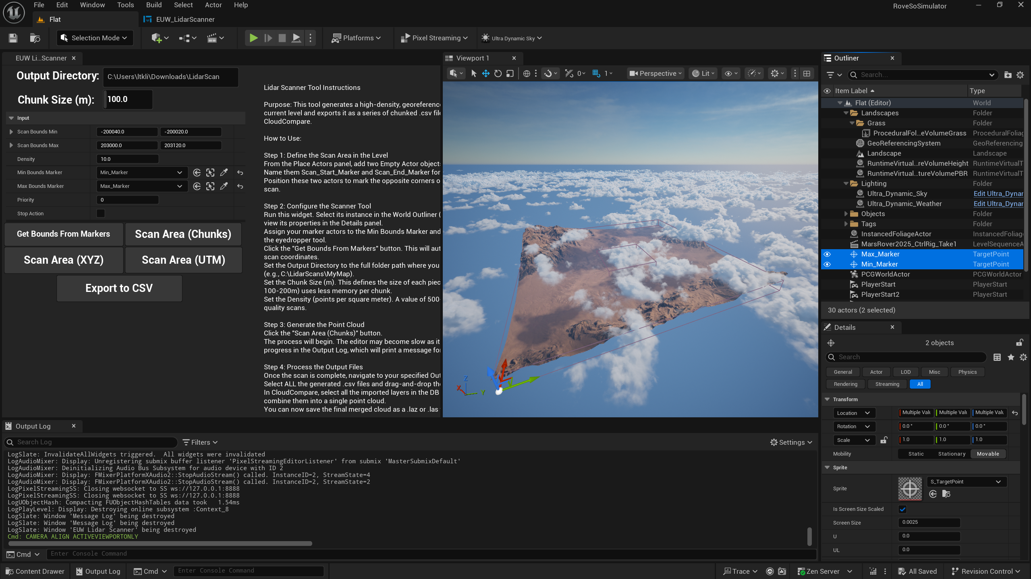Hide Max_Marker using its eye icon
1031x579 pixels.
point(827,254)
